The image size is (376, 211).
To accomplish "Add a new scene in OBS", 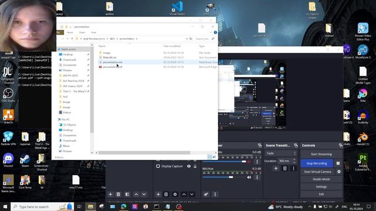I will 110,194.
